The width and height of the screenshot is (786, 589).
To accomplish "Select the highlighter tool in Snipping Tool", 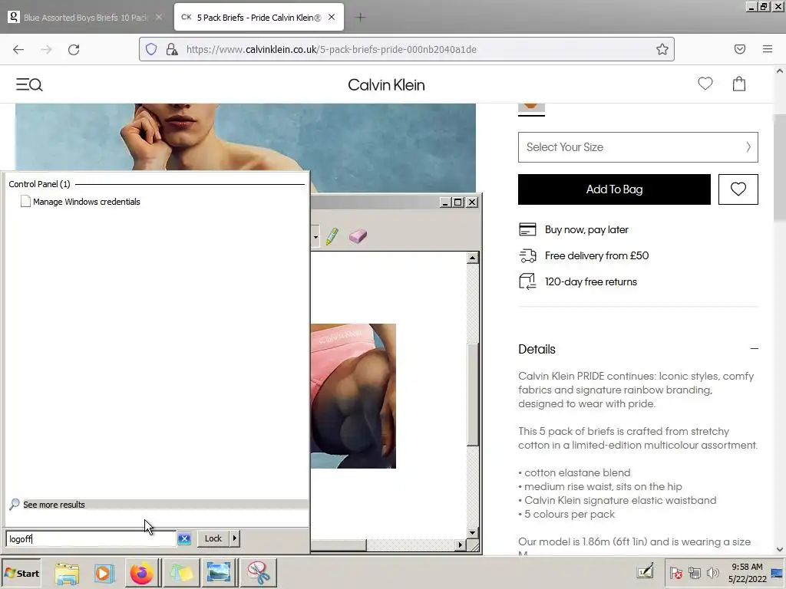I will coord(332,236).
